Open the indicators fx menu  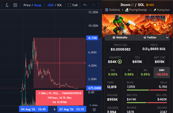[x=7, y=5]
